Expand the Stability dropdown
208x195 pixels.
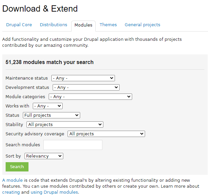coord(65,125)
